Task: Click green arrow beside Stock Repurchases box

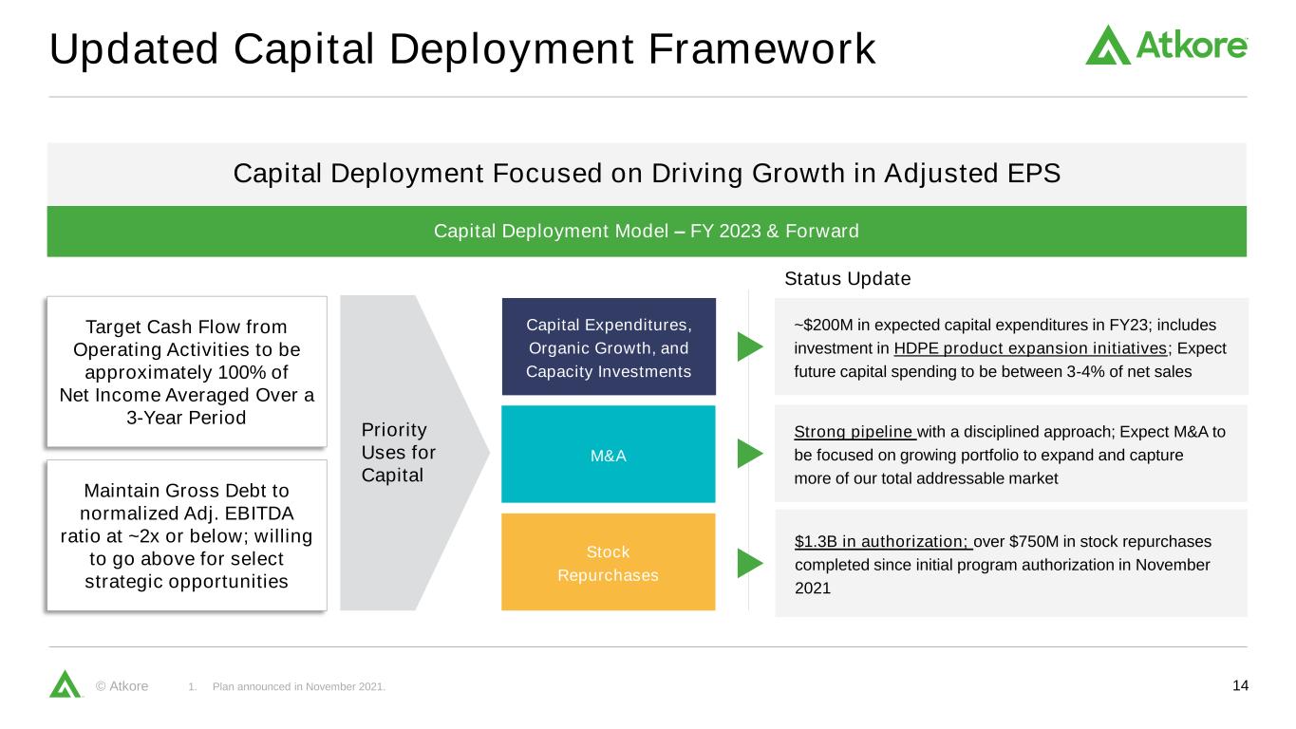Action: 750,563
